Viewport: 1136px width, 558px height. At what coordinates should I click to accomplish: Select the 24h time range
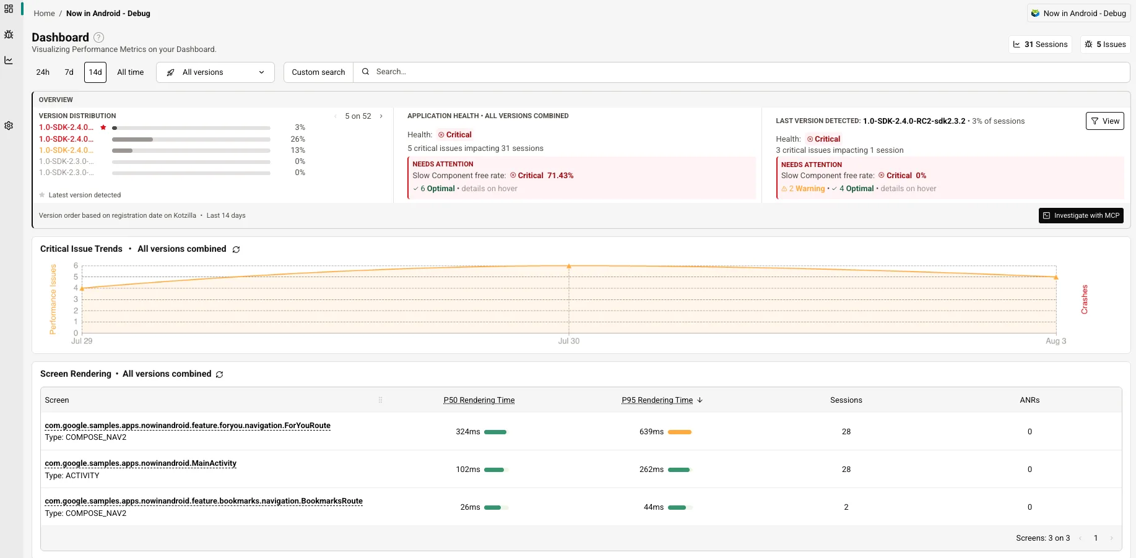click(x=43, y=72)
